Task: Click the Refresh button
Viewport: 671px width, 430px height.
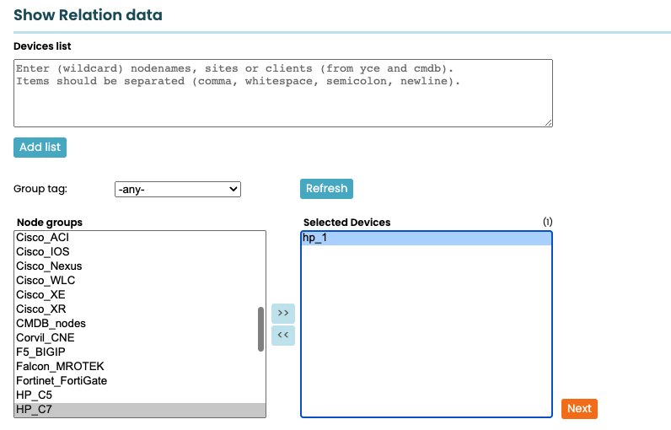Action: (326, 189)
